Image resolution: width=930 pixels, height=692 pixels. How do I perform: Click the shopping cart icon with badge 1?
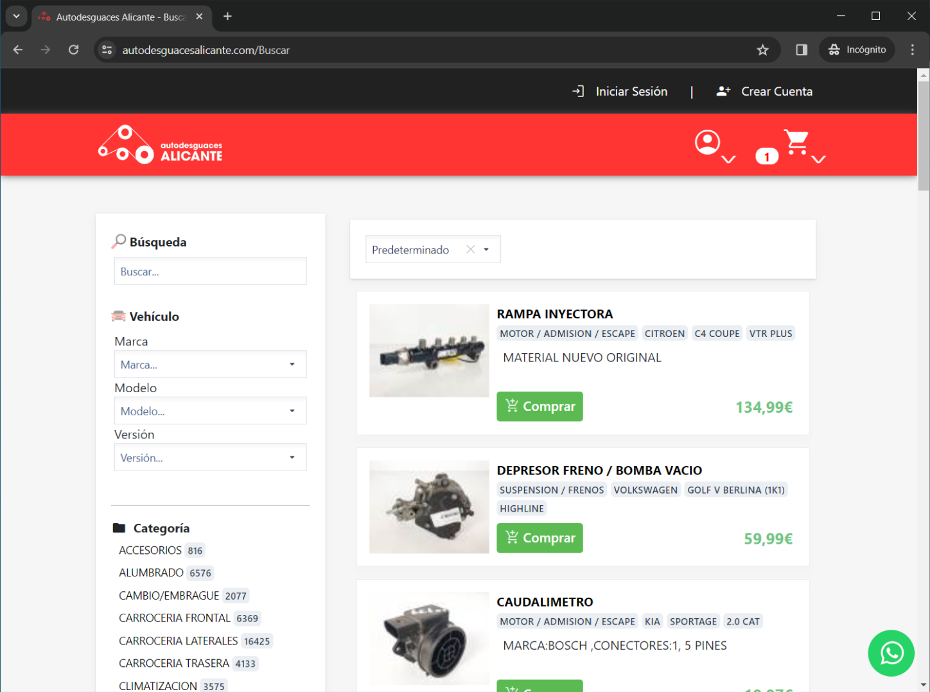(x=796, y=141)
